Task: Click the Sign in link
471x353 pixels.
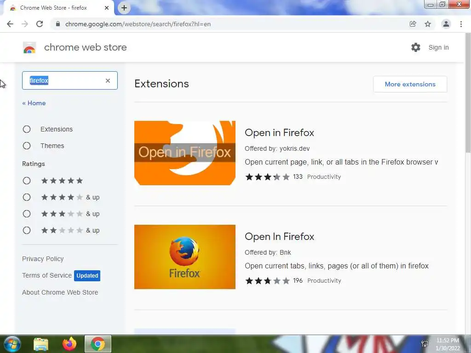Action: (x=438, y=47)
